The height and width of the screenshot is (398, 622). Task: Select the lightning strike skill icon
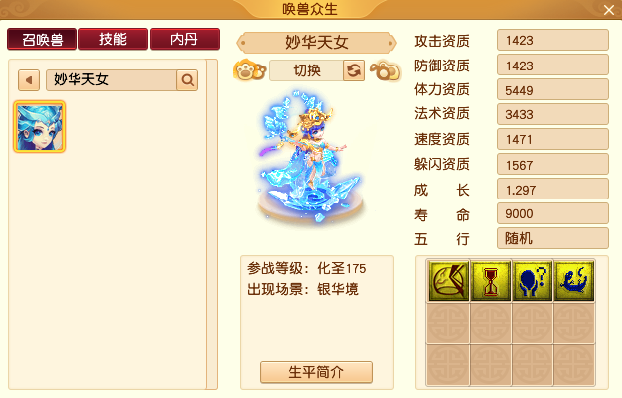point(449,280)
